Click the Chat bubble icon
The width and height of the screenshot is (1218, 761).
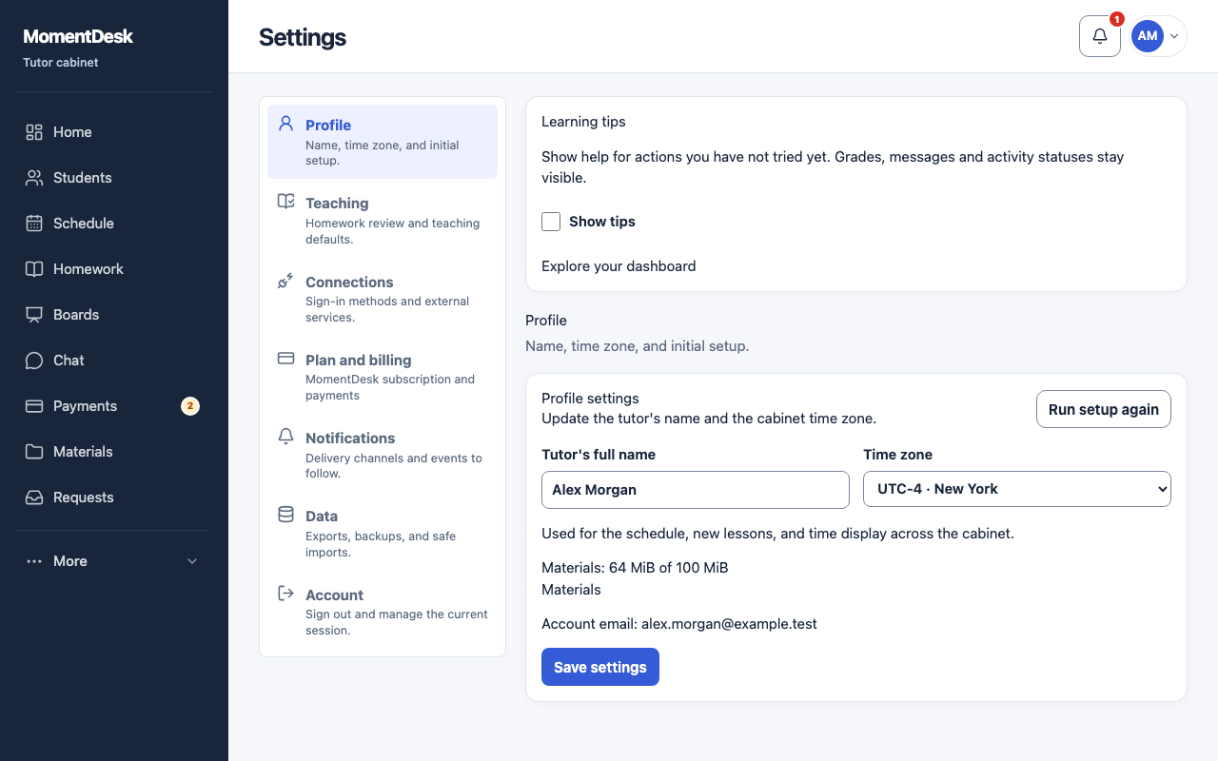point(34,361)
